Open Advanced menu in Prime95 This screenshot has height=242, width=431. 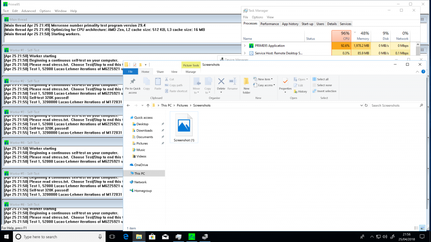coord(28,11)
